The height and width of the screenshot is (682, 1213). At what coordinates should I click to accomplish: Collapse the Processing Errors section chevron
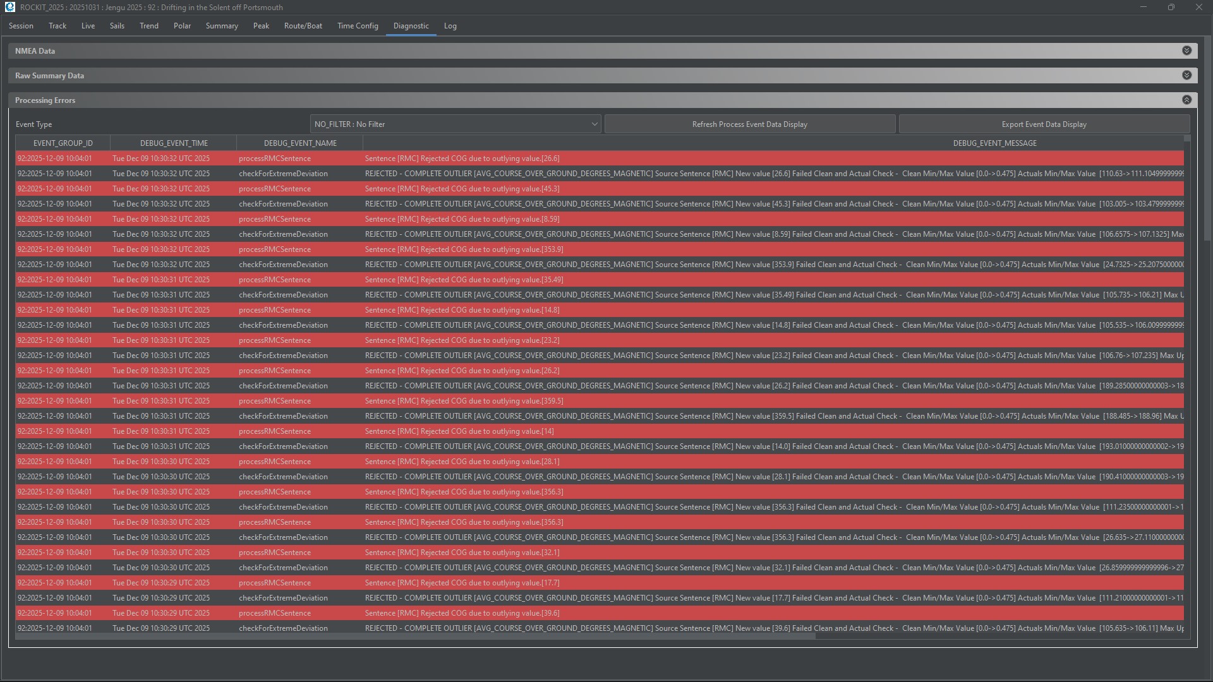click(1186, 100)
